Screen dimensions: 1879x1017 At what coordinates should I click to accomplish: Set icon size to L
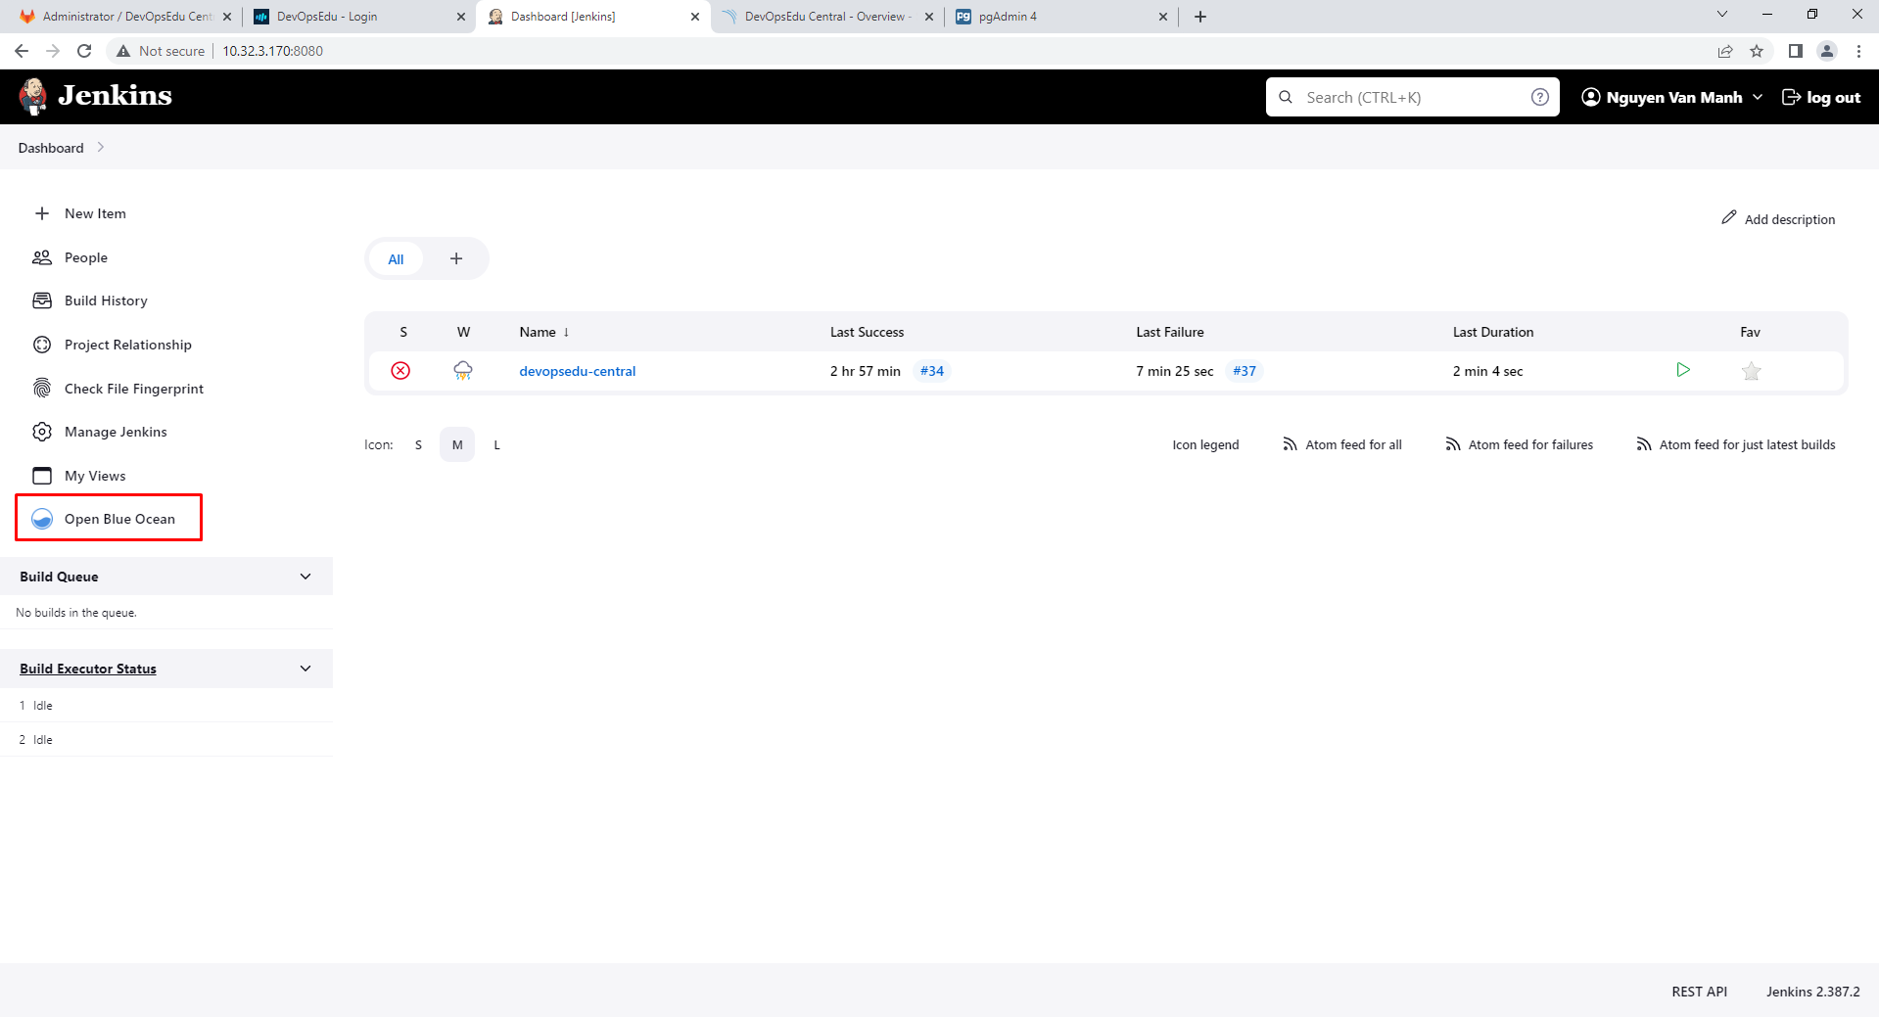click(496, 444)
